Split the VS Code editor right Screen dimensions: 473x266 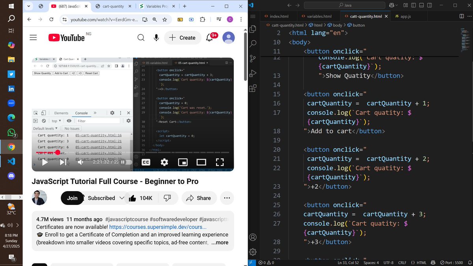[462, 16]
